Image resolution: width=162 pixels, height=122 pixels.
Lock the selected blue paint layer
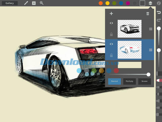pos(111,55)
